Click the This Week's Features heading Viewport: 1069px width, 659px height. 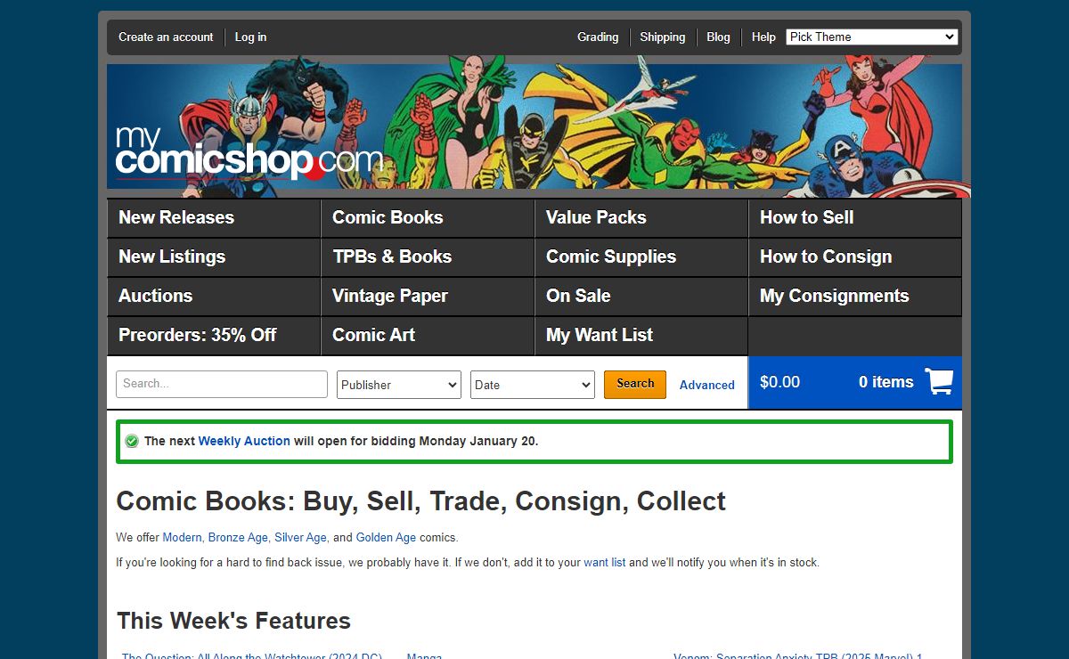pos(233,621)
